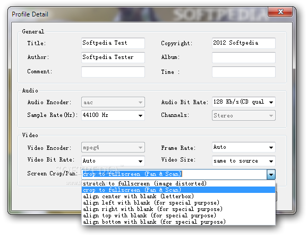This screenshot has width=307, height=237.
Task: Choose align center with blank (letterbox)
Action: [x=178, y=196]
